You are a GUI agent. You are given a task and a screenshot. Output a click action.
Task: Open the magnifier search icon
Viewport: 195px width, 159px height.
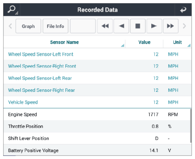pos(12,10)
